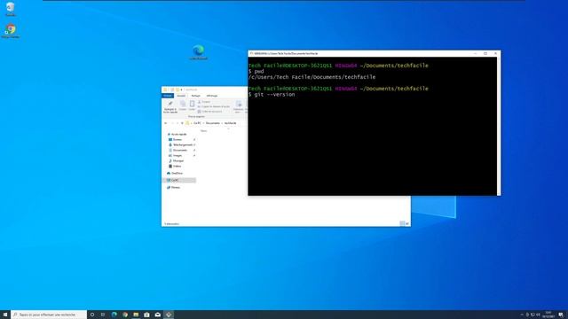Open Task View from the taskbar
568x319 pixels.
(x=103, y=315)
